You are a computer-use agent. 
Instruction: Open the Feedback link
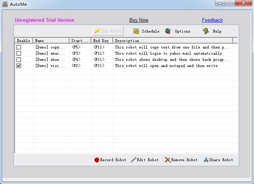212,20
